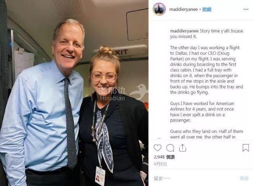Screen dimensions: 253x186
Task: Open the three-dot more options menu
Action: 246,9
